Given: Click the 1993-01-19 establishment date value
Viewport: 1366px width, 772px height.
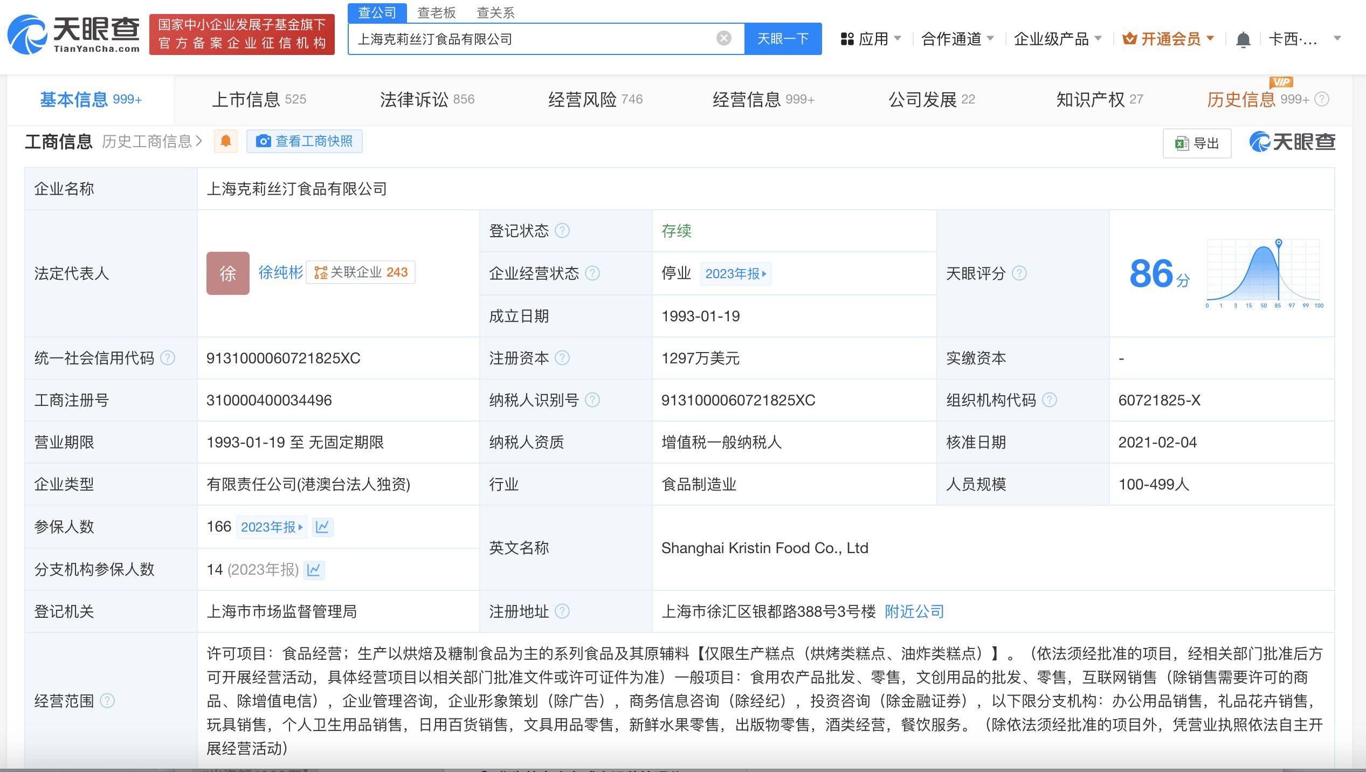Looking at the screenshot, I should (x=701, y=316).
